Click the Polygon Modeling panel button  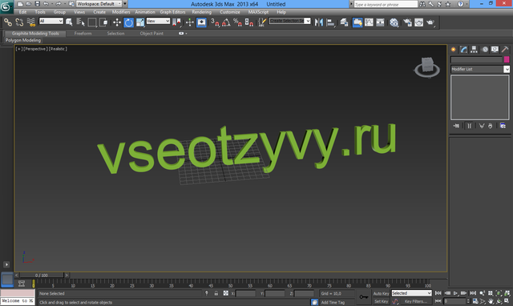23,40
